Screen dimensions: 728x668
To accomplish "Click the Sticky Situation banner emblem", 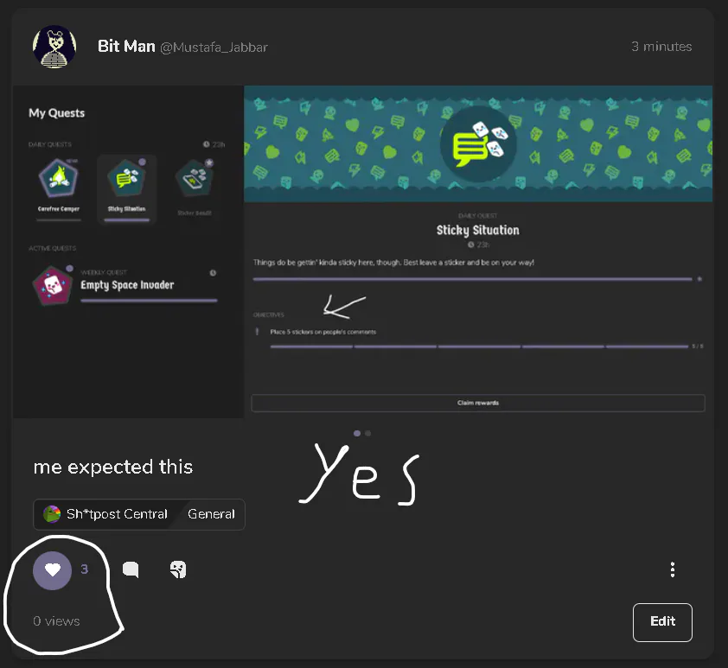I will pos(478,143).
